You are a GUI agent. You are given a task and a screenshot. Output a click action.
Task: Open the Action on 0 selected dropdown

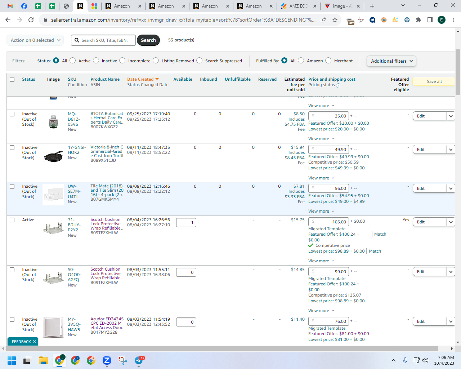coord(35,40)
